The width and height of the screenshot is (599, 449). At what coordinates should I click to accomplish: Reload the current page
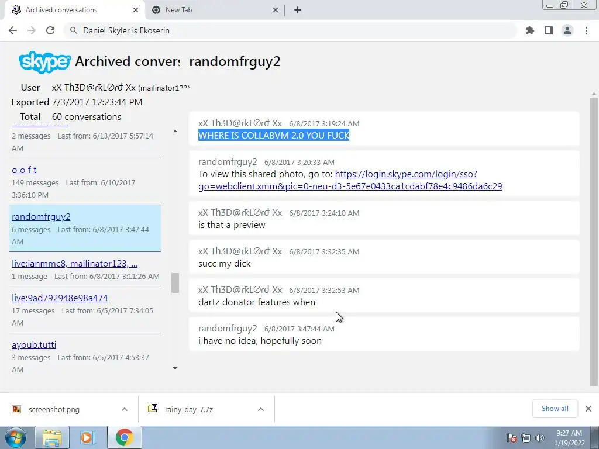pyautogui.click(x=50, y=30)
